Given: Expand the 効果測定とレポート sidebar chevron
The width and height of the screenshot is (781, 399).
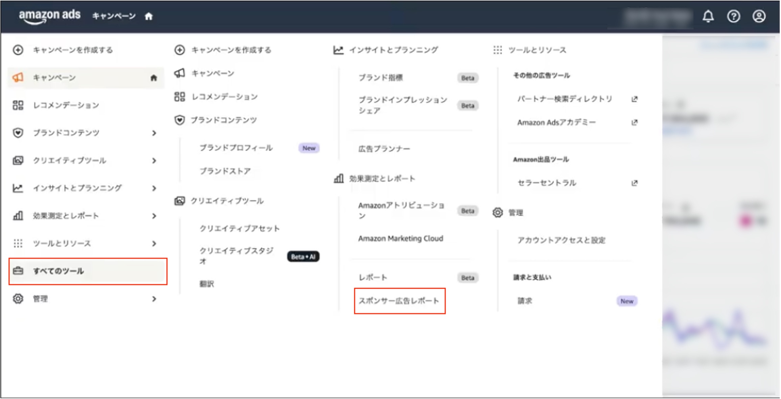Looking at the screenshot, I should pyautogui.click(x=154, y=216).
